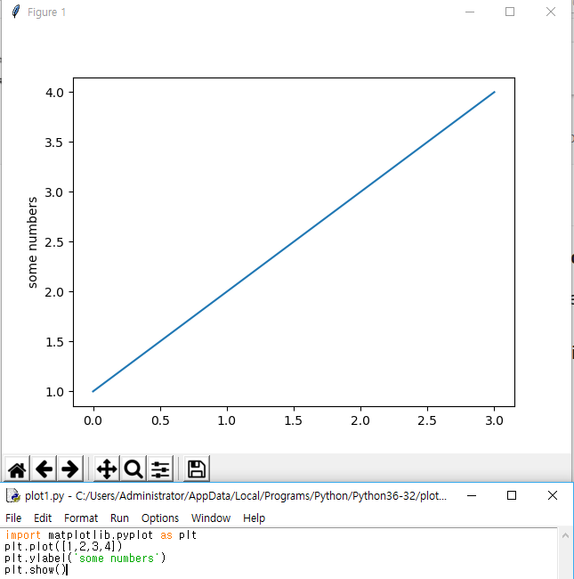Click the blue plotted line in the chart
Screen dimensions: 574x579
(x=294, y=242)
